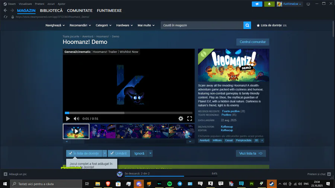Open 'Vezi lista ta' button
The image size is (335, 188).
[x=251, y=153]
